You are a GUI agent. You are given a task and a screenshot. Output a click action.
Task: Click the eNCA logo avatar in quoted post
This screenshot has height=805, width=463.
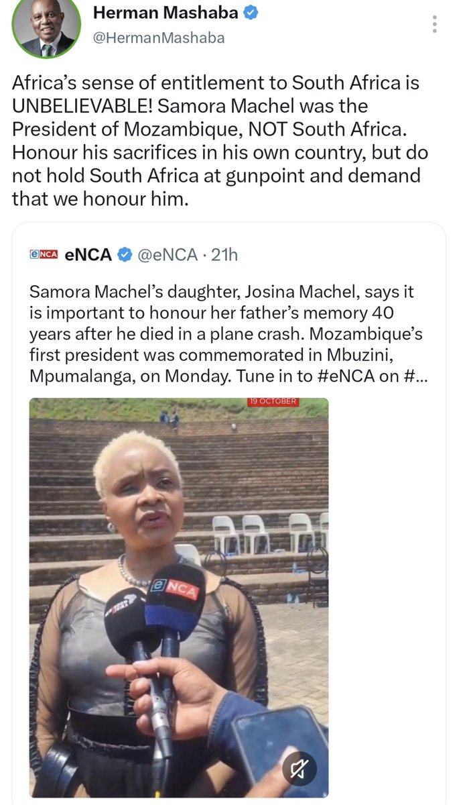click(x=44, y=254)
